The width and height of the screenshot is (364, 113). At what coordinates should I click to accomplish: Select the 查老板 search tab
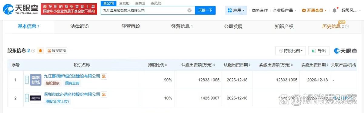(x=124, y=3)
